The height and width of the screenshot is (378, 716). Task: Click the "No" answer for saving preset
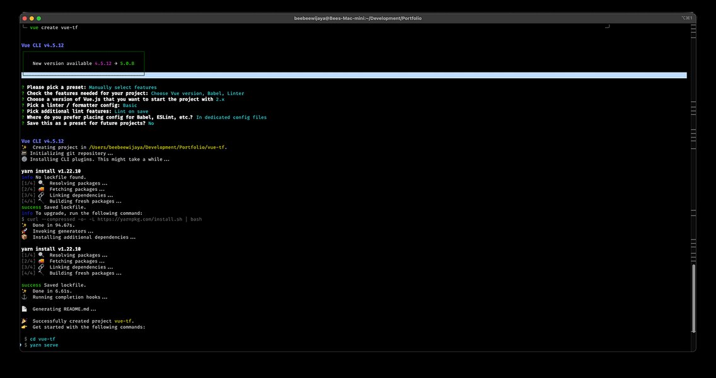[151, 123]
